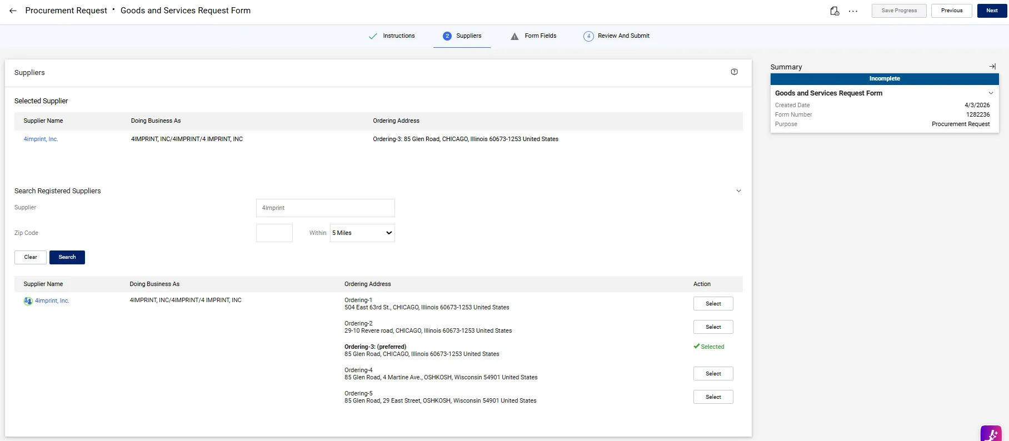The width and height of the screenshot is (1009, 441).
Task: Click the Goods and Services Request Form page title
Action: [186, 11]
